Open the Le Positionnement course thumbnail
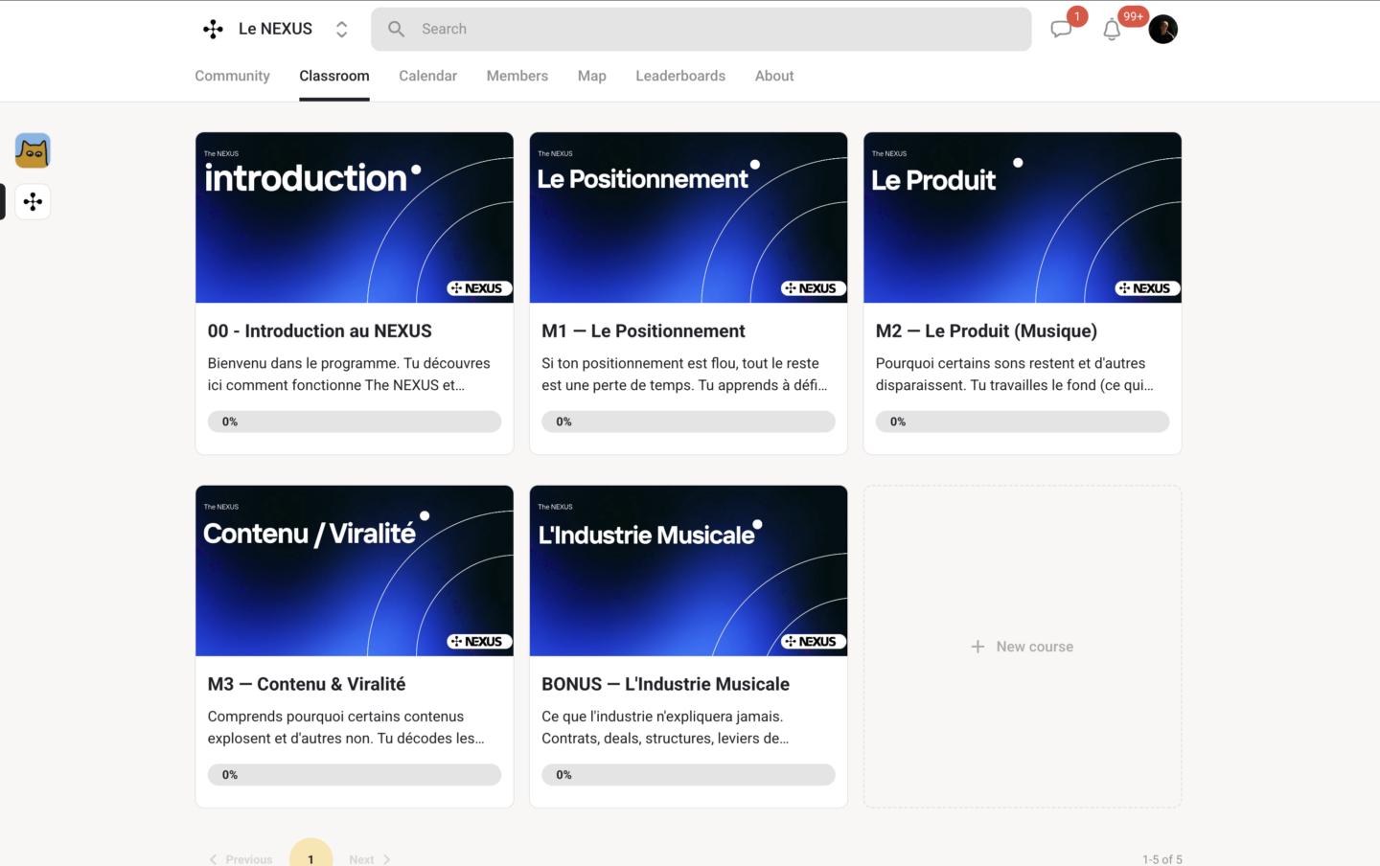This screenshot has width=1380, height=866. (x=688, y=217)
